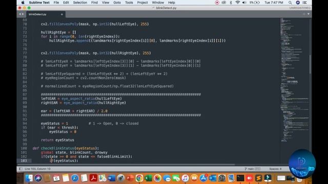Image resolution: width=328 pixels, height=184 pixels.
Task: Open the battery status menu
Action: pyautogui.click(x=255, y=3)
